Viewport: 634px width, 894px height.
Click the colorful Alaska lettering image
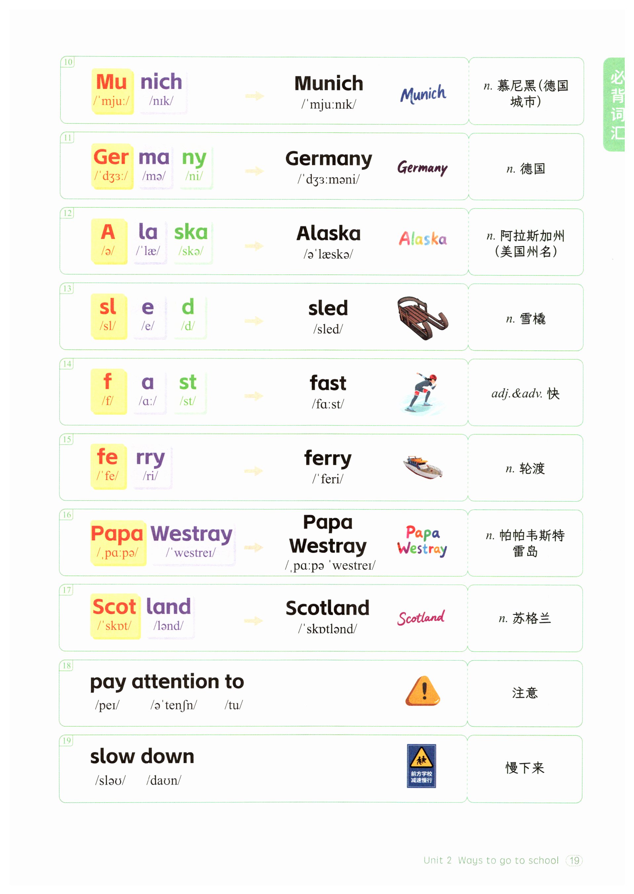click(423, 238)
